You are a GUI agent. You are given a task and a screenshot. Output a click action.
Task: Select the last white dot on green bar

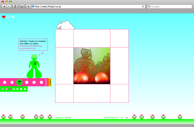pos(25,89)
